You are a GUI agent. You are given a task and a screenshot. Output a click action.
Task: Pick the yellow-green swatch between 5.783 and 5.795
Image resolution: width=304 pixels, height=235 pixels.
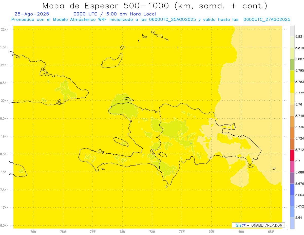click(292, 76)
